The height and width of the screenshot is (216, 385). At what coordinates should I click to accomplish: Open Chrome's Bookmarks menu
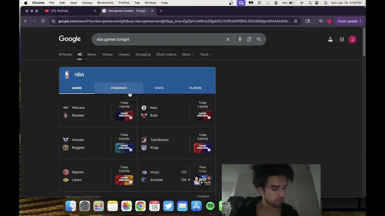click(x=105, y=3)
